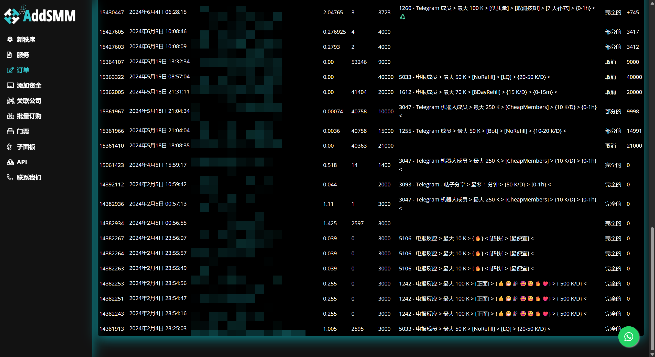Click the edit icon beside 订单
655x357 pixels.
click(10, 70)
